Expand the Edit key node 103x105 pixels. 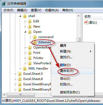(x=25, y=21)
